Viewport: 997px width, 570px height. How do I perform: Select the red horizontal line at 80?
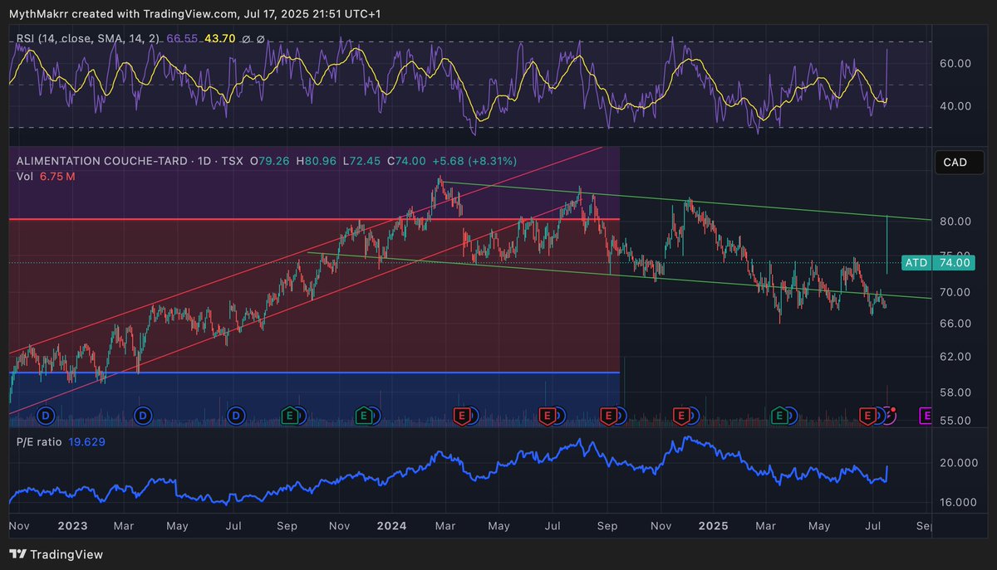click(x=314, y=220)
